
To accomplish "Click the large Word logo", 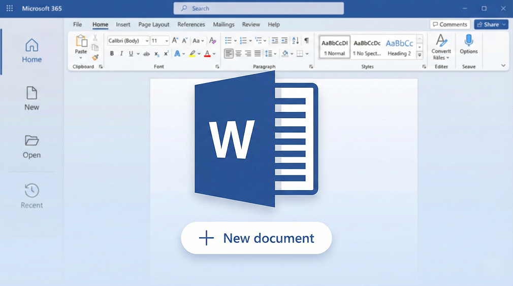I will click(256, 139).
